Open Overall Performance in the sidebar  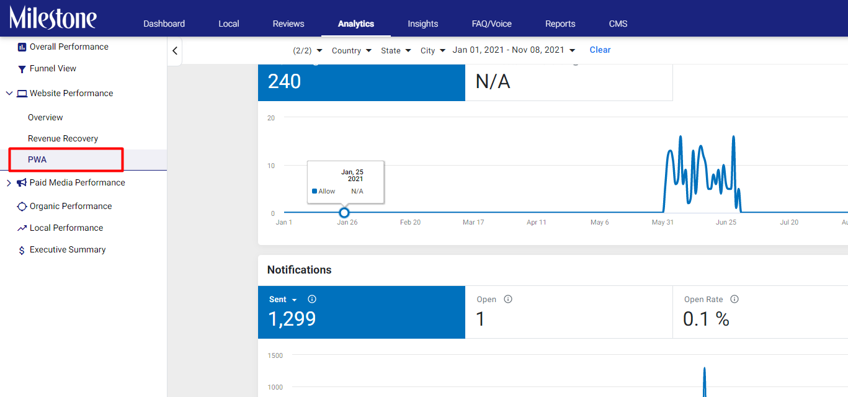coord(69,47)
